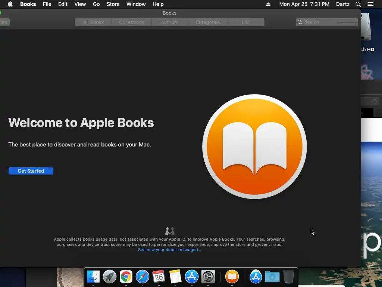382x287 pixels.
Task: Click the reload icon in background window
Action: click(375, 101)
